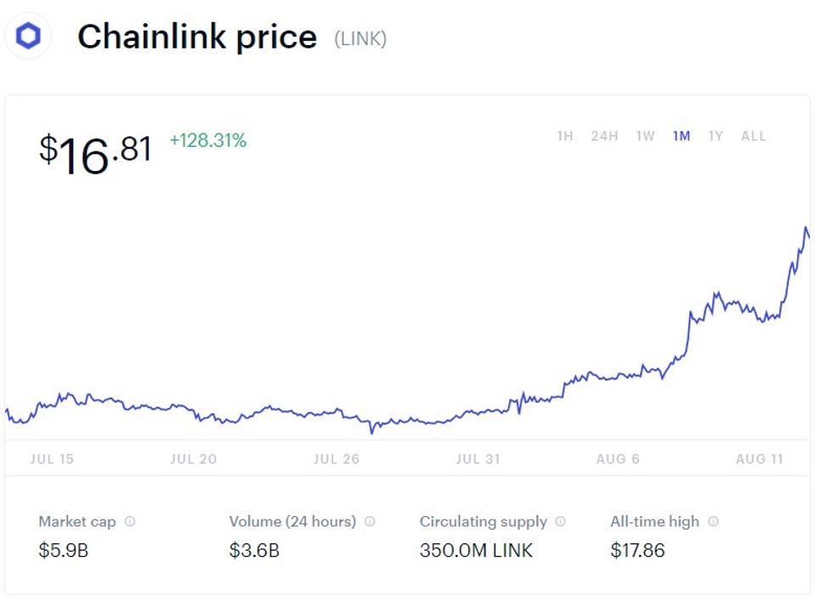Click the Chainlink price heading

coord(197,37)
